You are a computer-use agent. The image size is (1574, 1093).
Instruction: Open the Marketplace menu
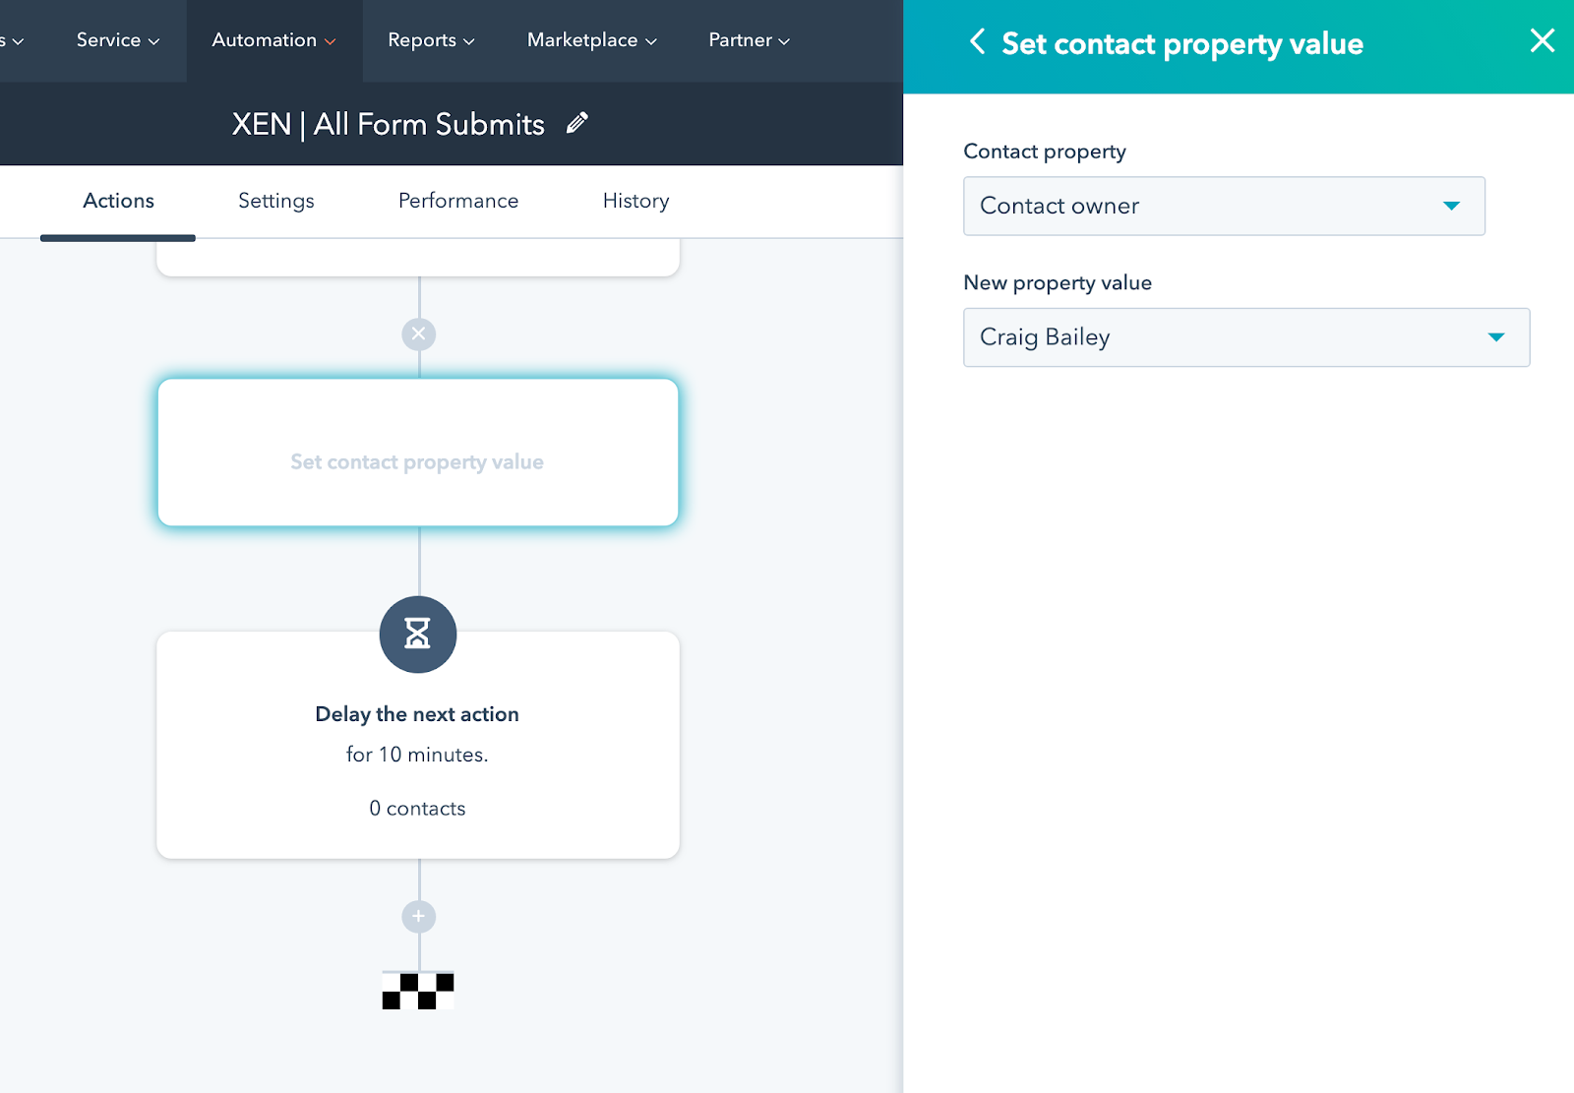click(x=590, y=40)
